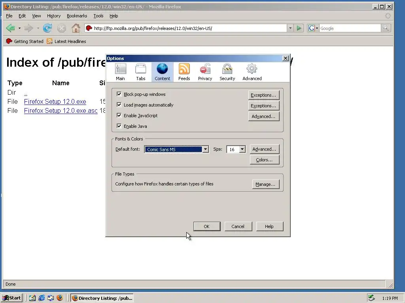Image resolution: width=405 pixels, height=303 pixels.
Task: Open the address bar history dropdown
Action: click(x=290, y=28)
